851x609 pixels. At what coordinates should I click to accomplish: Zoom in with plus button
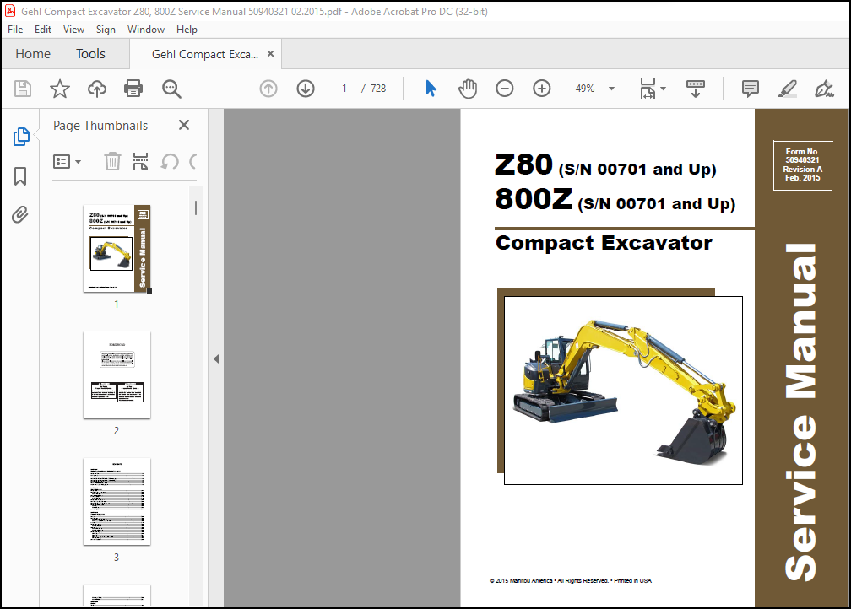(542, 89)
